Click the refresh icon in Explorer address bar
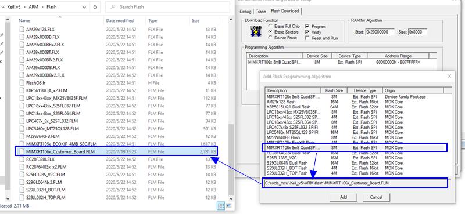 [95, 7]
